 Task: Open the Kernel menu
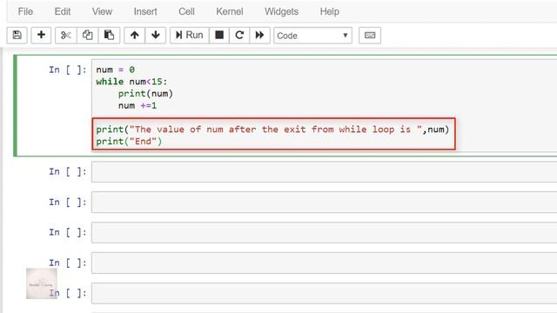(x=230, y=11)
